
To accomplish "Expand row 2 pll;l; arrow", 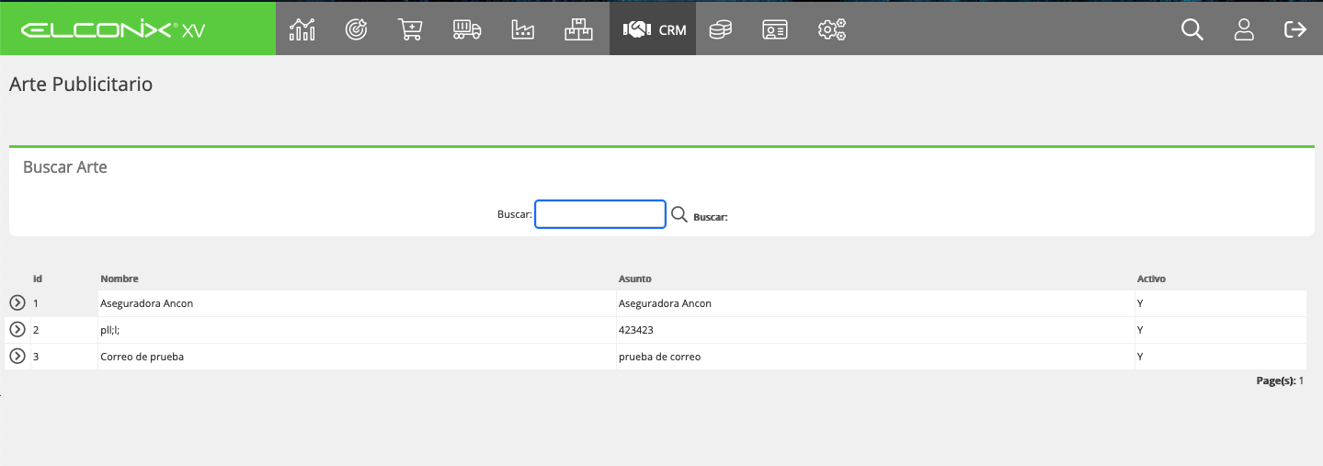I will pos(17,330).
